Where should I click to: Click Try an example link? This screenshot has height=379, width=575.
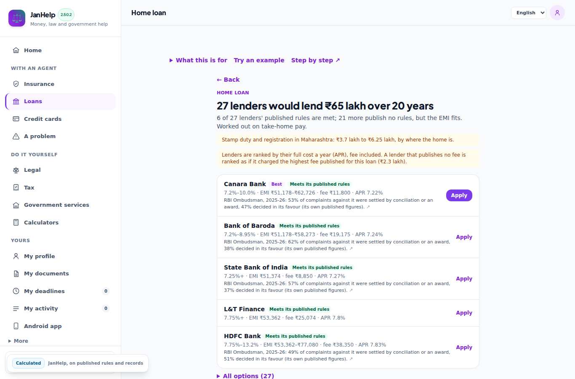259,60
